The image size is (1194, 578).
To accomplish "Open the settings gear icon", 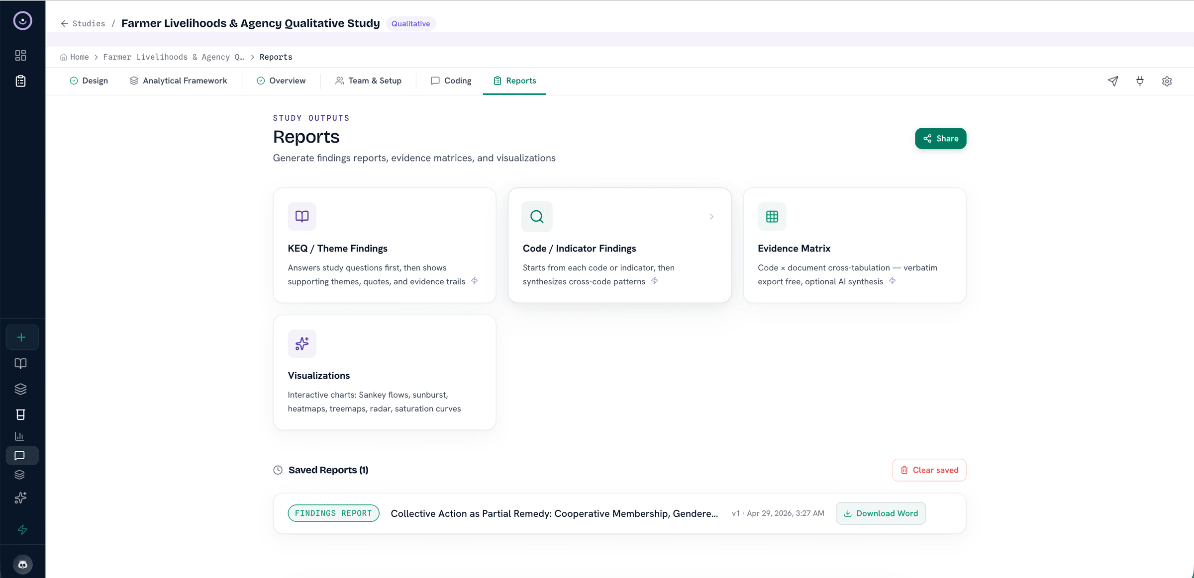I will (x=1167, y=81).
